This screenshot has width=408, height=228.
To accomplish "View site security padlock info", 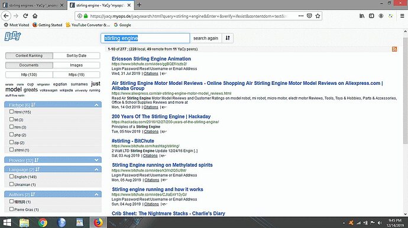I will pos(86,16).
